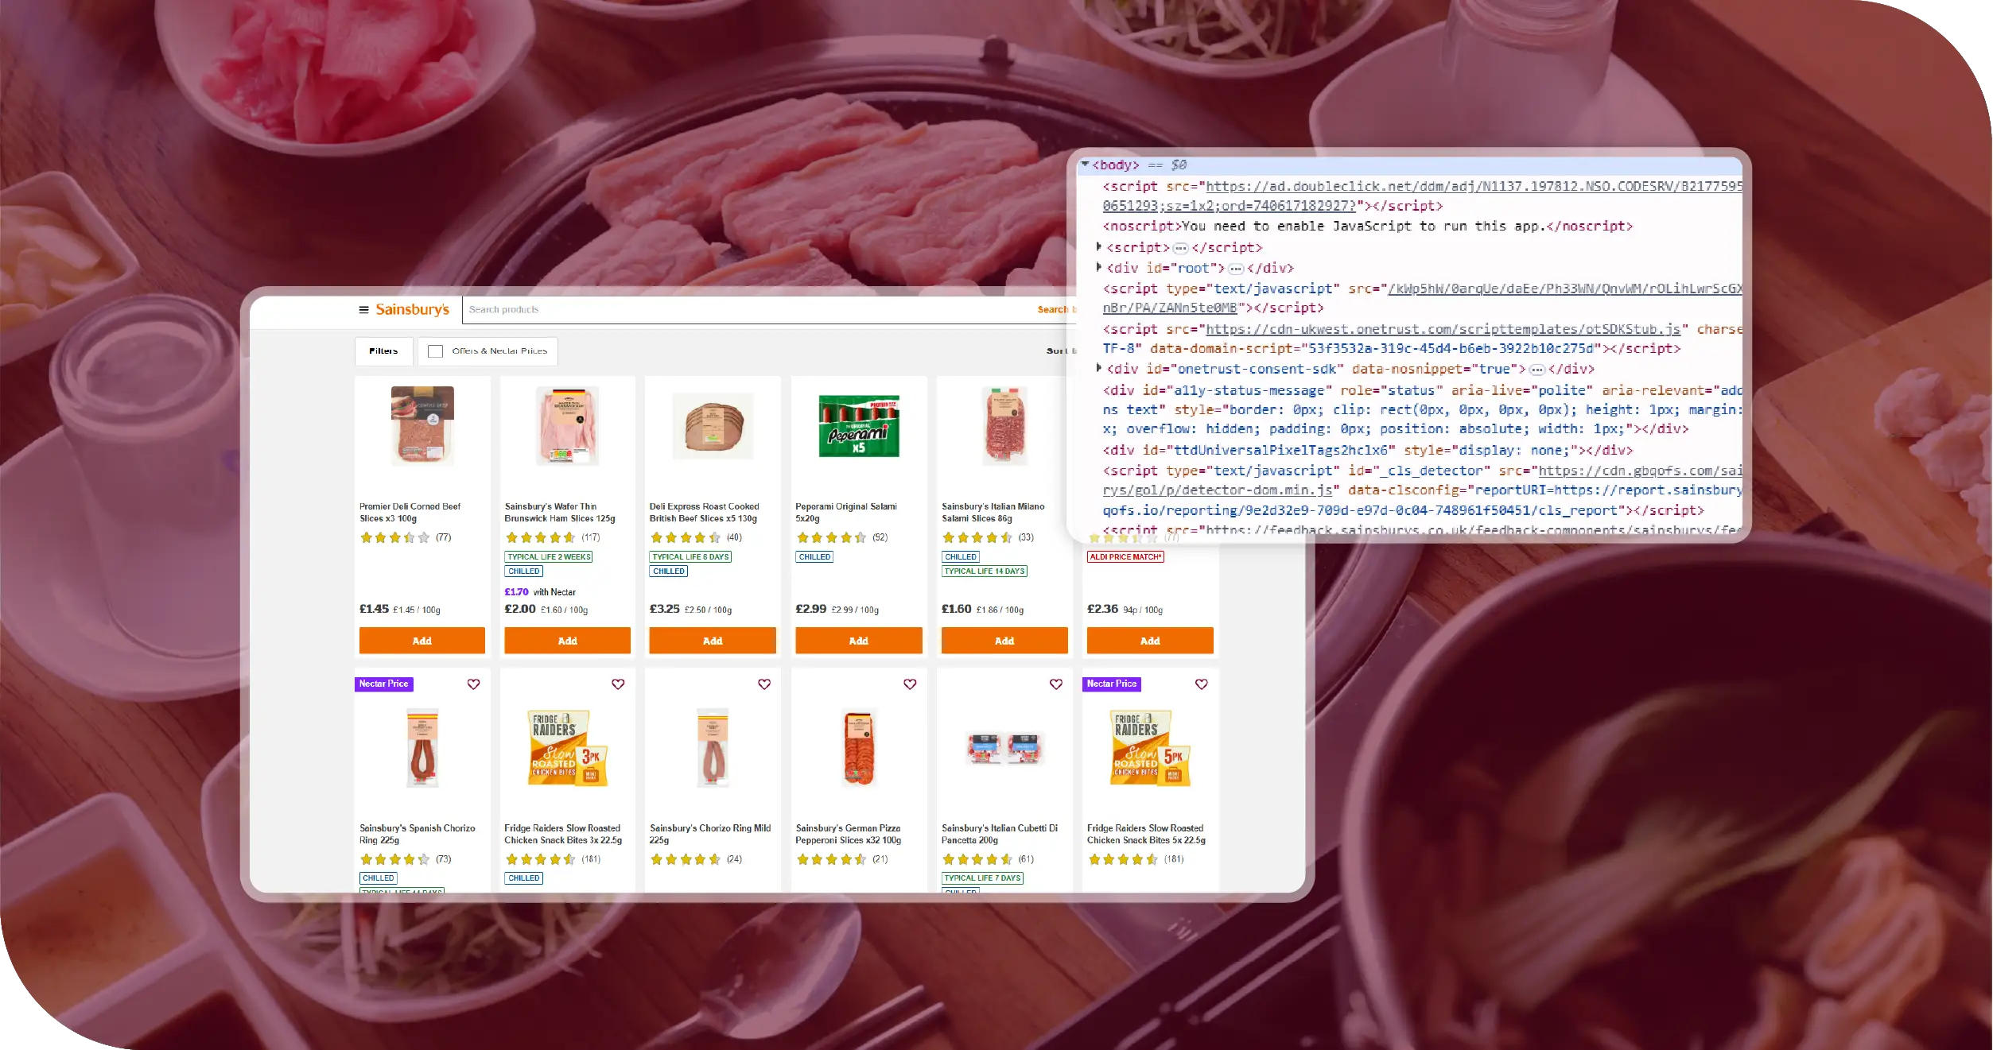The height and width of the screenshot is (1050, 1993).
Task: Add Premier Deli Corned Beef Slices
Action: pyautogui.click(x=422, y=641)
